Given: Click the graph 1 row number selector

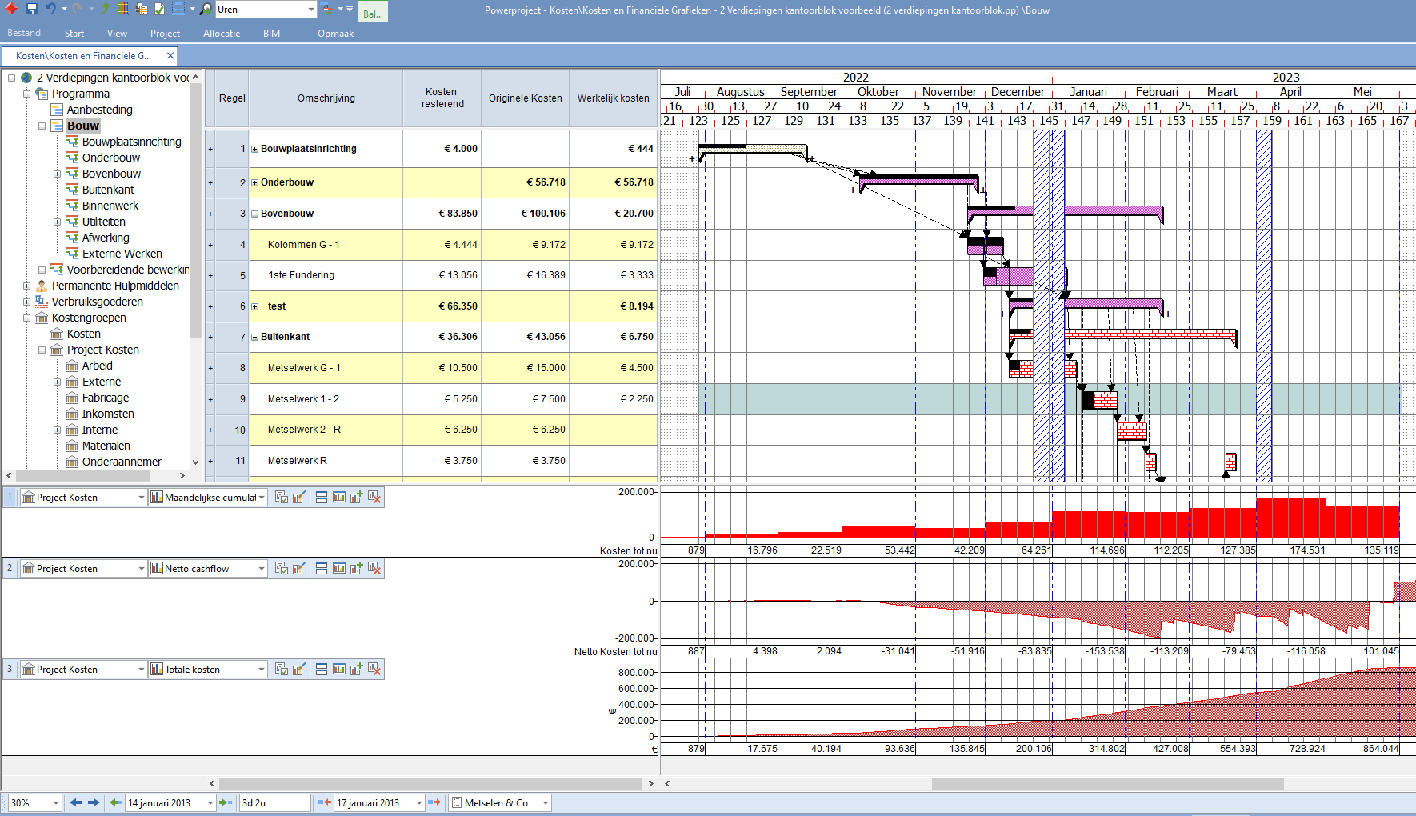Looking at the screenshot, I should 10,497.
